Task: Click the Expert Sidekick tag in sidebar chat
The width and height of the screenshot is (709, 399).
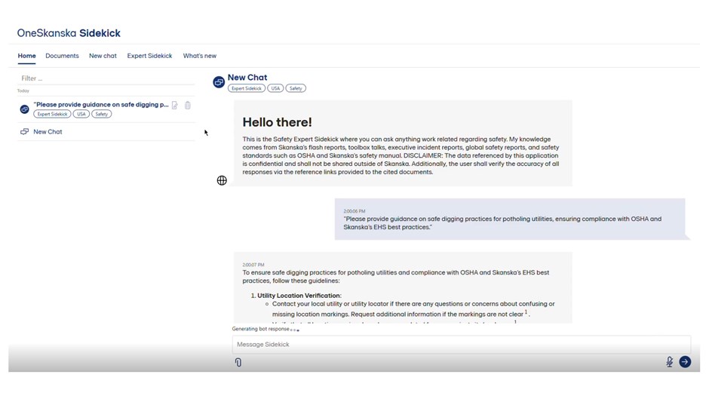Action: tap(53, 114)
